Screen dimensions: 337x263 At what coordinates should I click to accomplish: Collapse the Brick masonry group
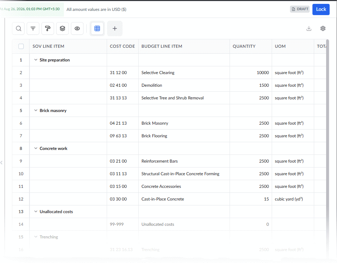click(x=36, y=110)
